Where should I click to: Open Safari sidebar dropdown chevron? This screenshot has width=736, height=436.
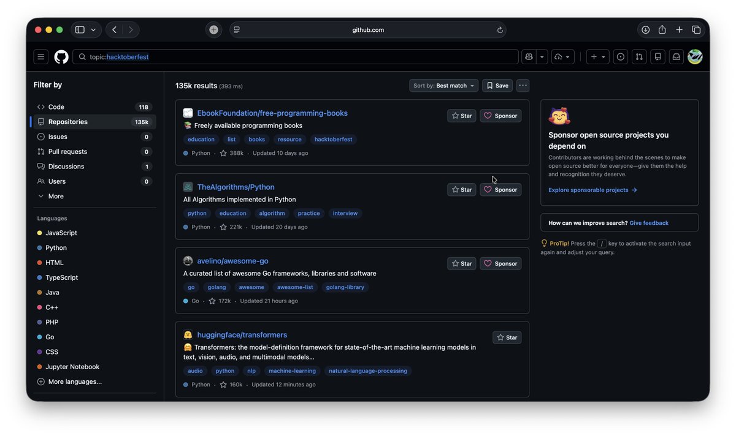tap(93, 29)
